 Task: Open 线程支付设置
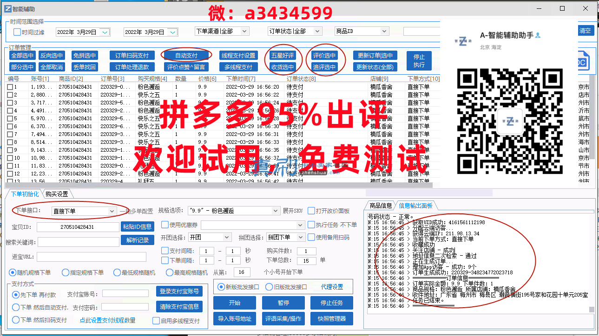click(x=238, y=56)
